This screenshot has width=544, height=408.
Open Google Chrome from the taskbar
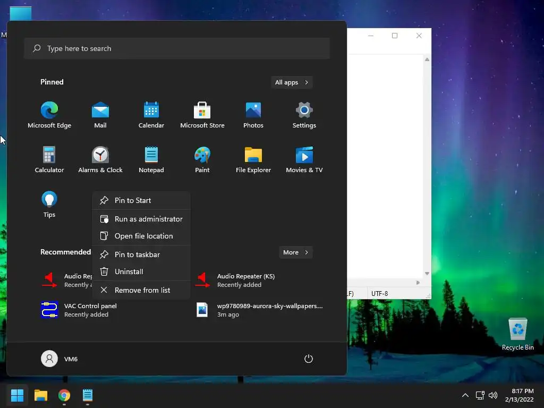[x=64, y=395]
